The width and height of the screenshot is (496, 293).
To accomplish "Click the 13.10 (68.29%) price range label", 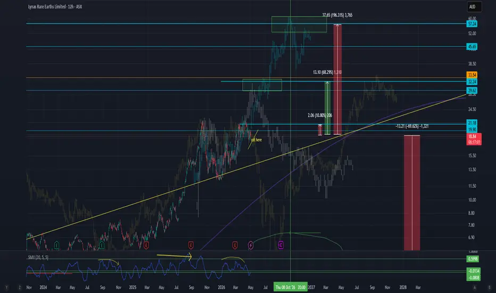I will 327,72.
